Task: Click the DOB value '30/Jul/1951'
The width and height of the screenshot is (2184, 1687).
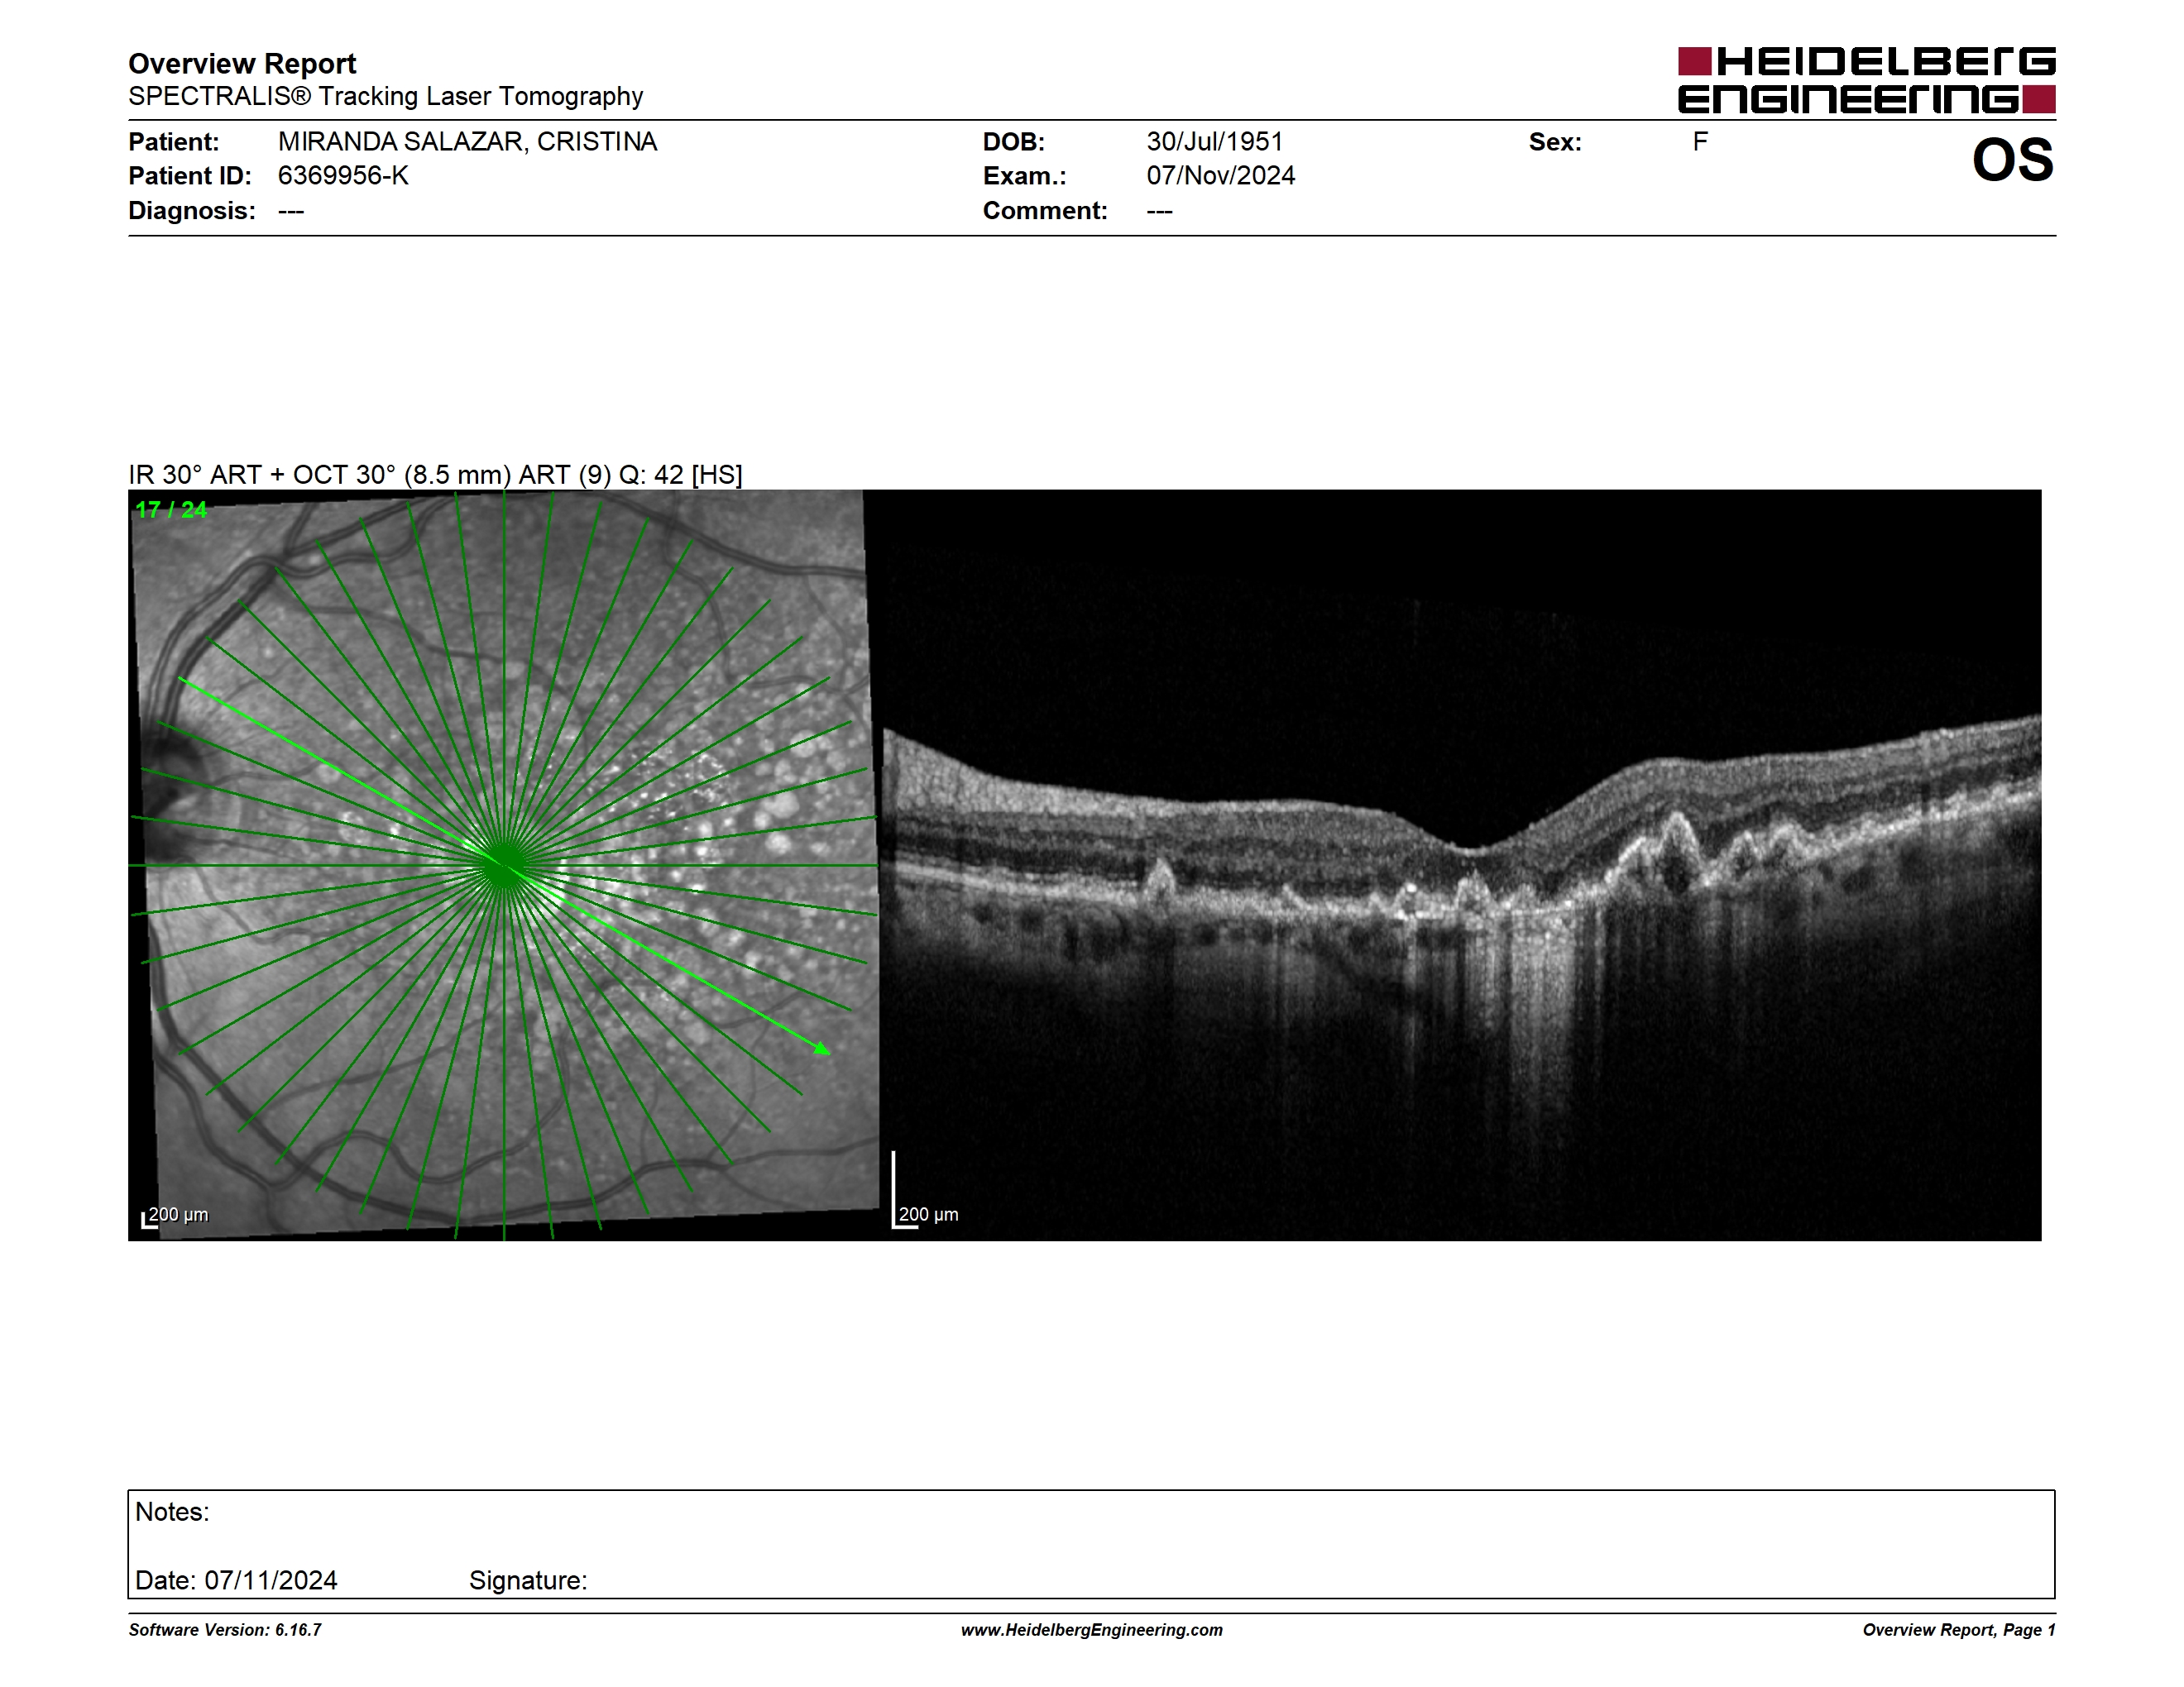Action: [1214, 142]
